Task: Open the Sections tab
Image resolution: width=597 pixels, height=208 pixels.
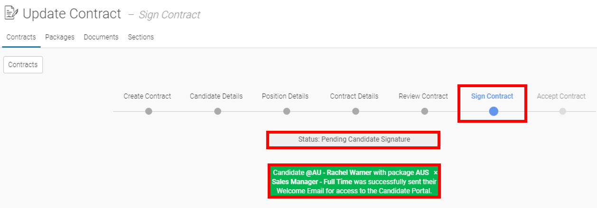Action: tap(141, 37)
